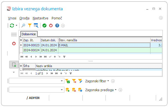Open Zagonska predloga dropdown
This screenshot has width=168, height=107.
pyautogui.click(x=101, y=90)
